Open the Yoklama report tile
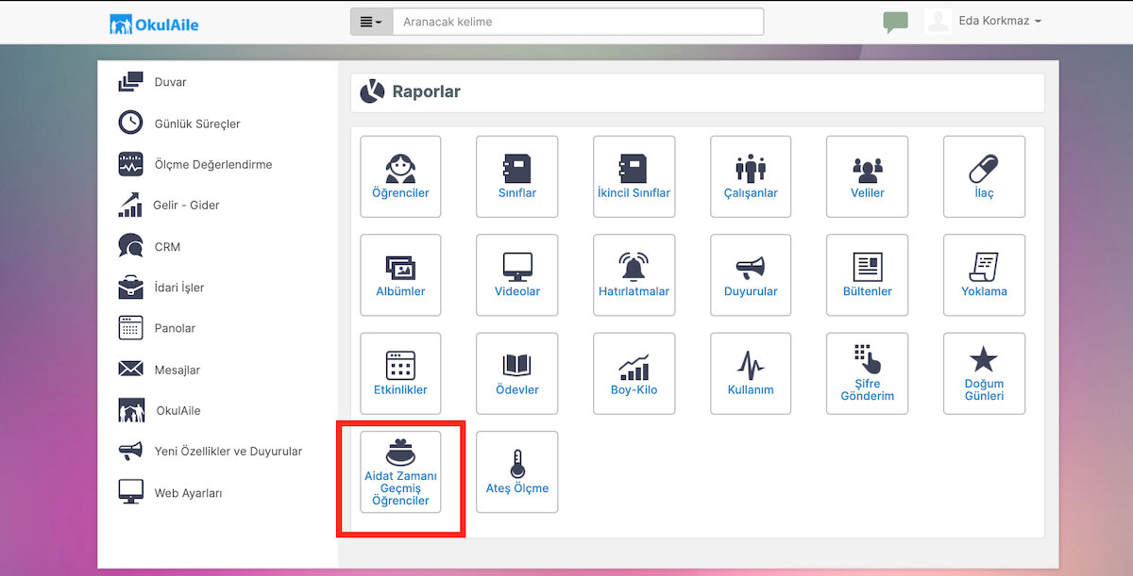The width and height of the screenshot is (1133, 576). [x=984, y=274]
